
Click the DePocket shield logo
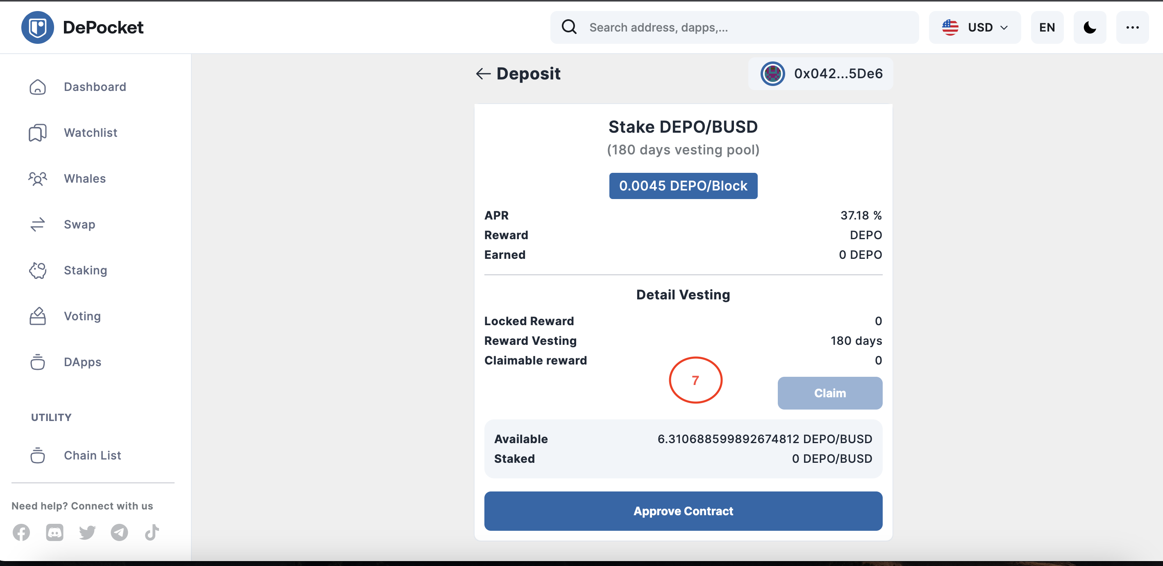[37, 27]
